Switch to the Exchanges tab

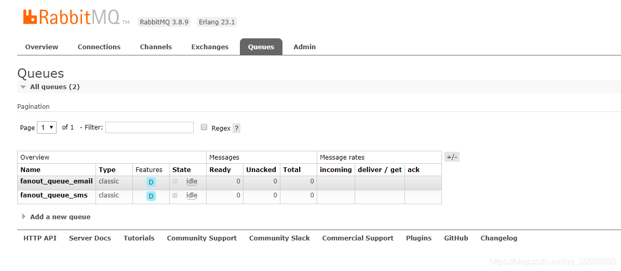210,47
